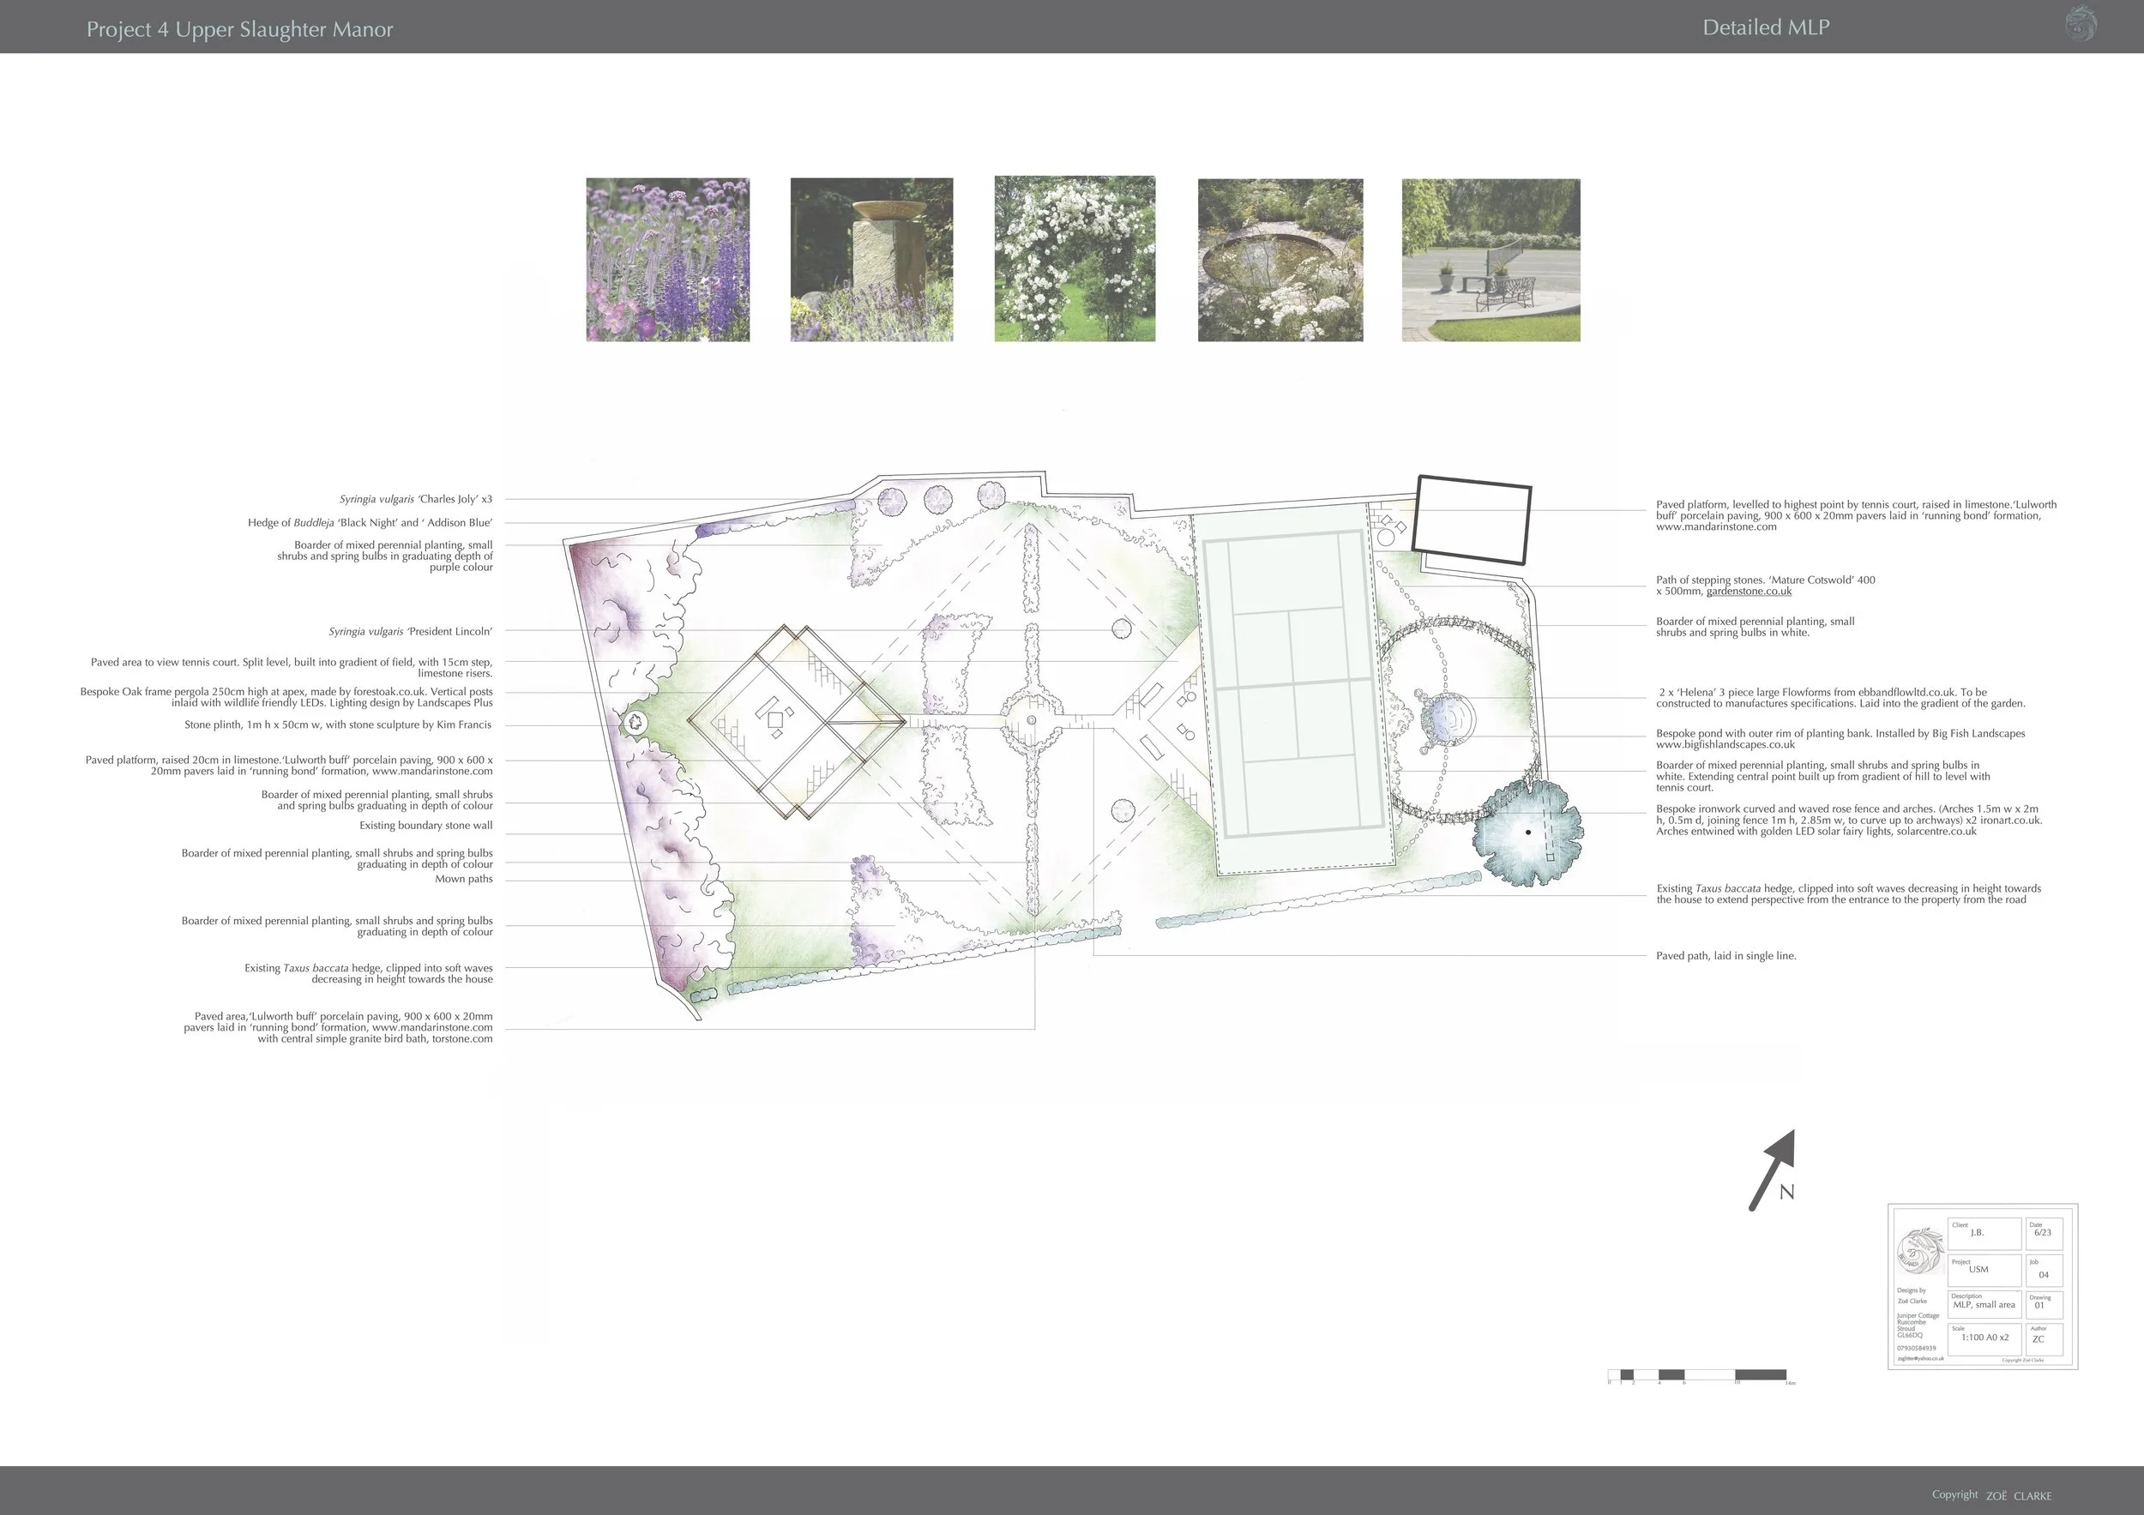This screenshot has width=2144, height=1515.
Task: Click the circular pond photo
Action: coord(1280,260)
